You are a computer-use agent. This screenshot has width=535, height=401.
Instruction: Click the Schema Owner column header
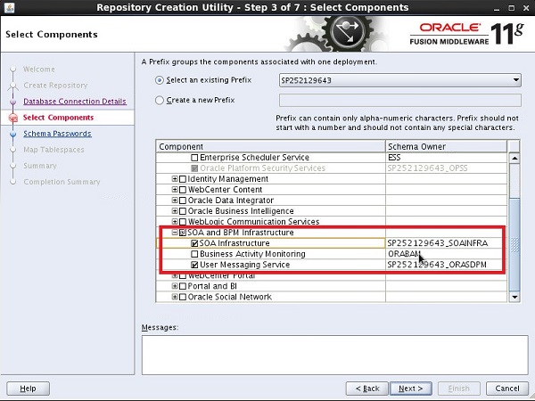tap(447, 147)
